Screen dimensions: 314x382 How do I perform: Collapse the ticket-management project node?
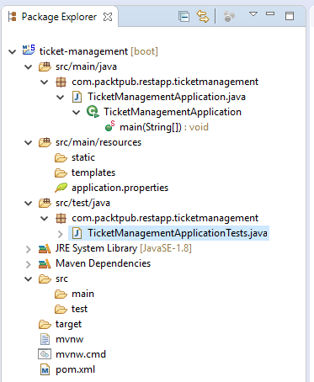[x=13, y=52]
